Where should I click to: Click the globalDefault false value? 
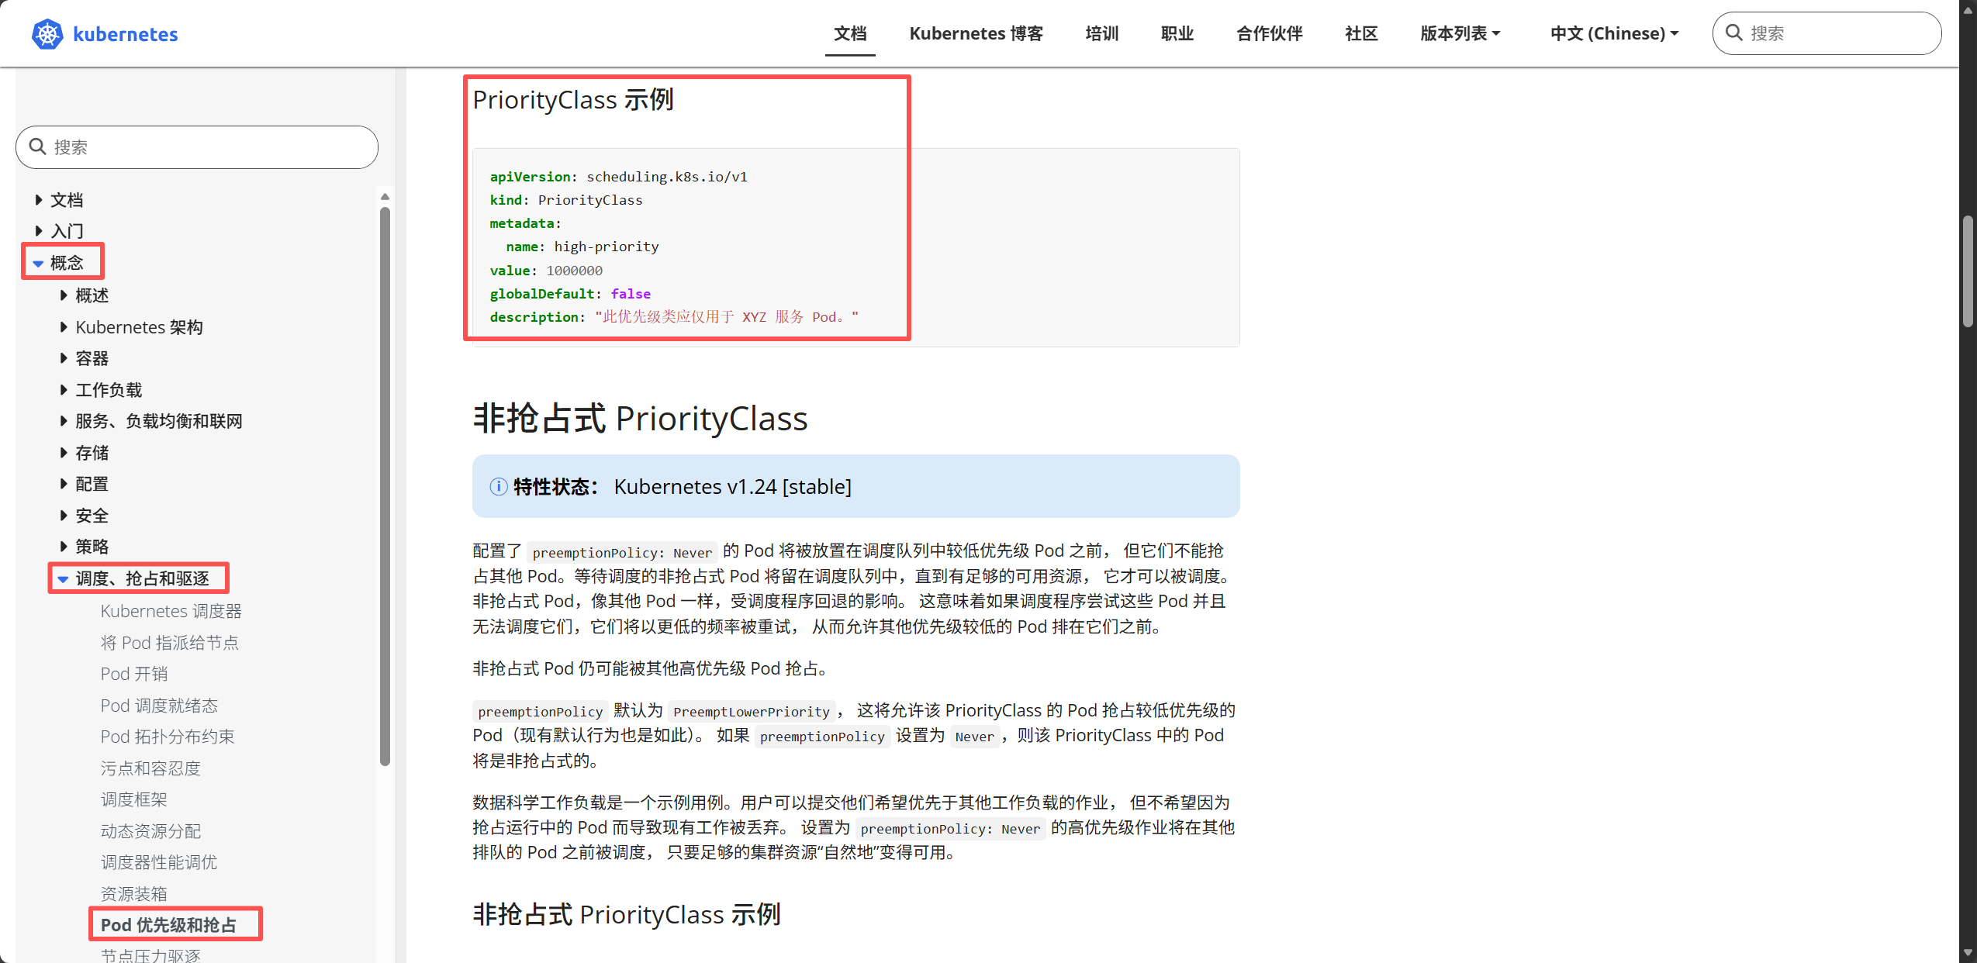tap(631, 294)
